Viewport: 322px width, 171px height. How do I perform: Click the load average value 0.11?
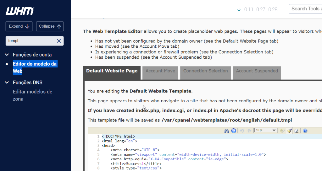click(x=248, y=9)
